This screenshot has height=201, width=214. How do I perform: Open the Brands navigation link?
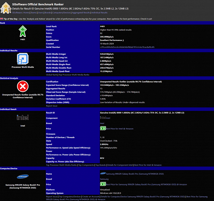tap(48, 13)
